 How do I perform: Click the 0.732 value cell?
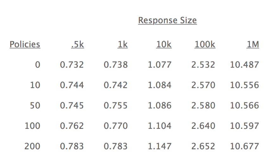[x=72, y=65]
